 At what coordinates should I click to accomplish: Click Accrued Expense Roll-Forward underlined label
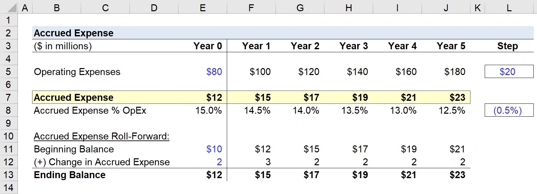tap(101, 136)
